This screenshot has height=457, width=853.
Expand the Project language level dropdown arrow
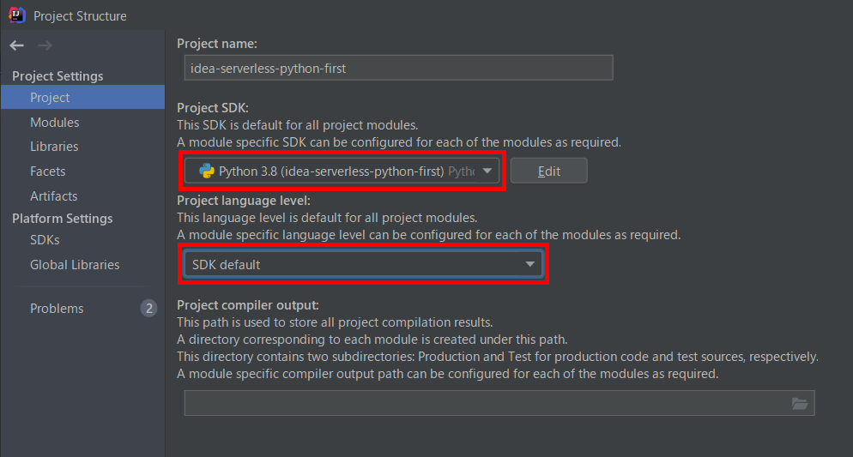point(530,265)
